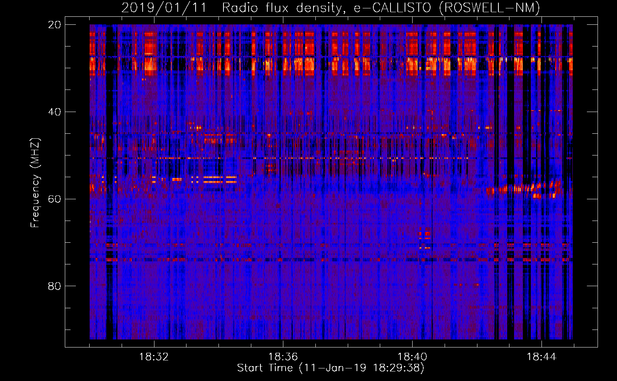Click the '18:32' time tick label

(154, 357)
